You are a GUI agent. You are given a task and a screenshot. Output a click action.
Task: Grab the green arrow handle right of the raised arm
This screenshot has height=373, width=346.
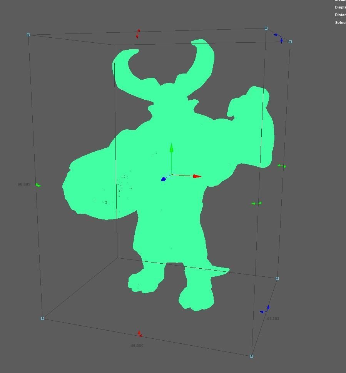click(x=282, y=166)
